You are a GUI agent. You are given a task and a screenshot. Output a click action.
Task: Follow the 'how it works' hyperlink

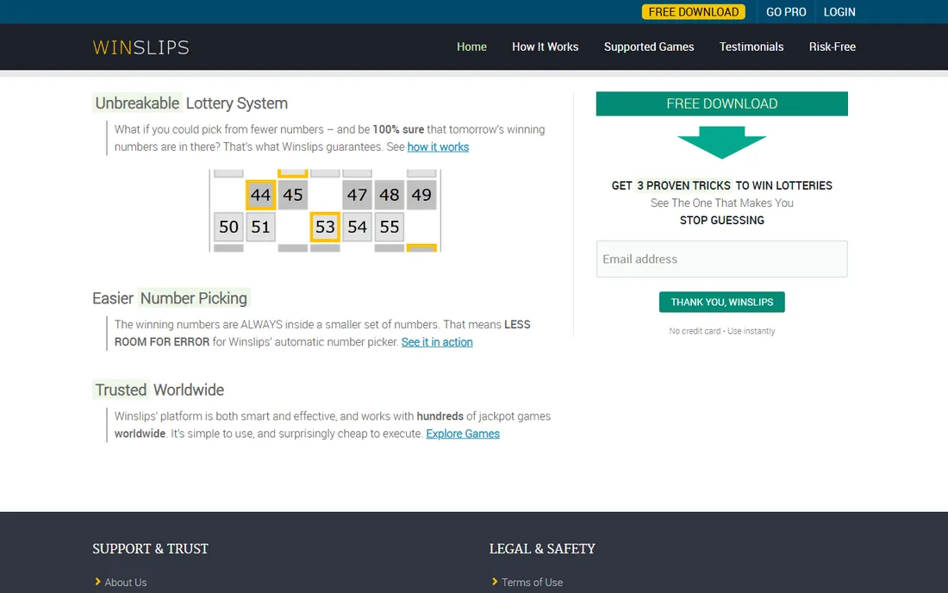pyautogui.click(x=438, y=147)
